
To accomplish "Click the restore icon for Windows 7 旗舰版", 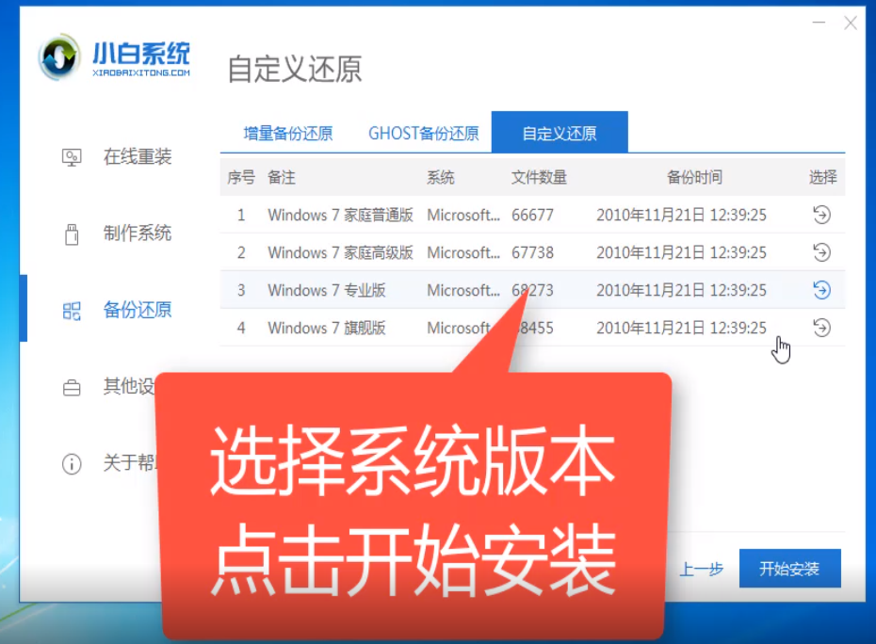I will (x=822, y=328).
